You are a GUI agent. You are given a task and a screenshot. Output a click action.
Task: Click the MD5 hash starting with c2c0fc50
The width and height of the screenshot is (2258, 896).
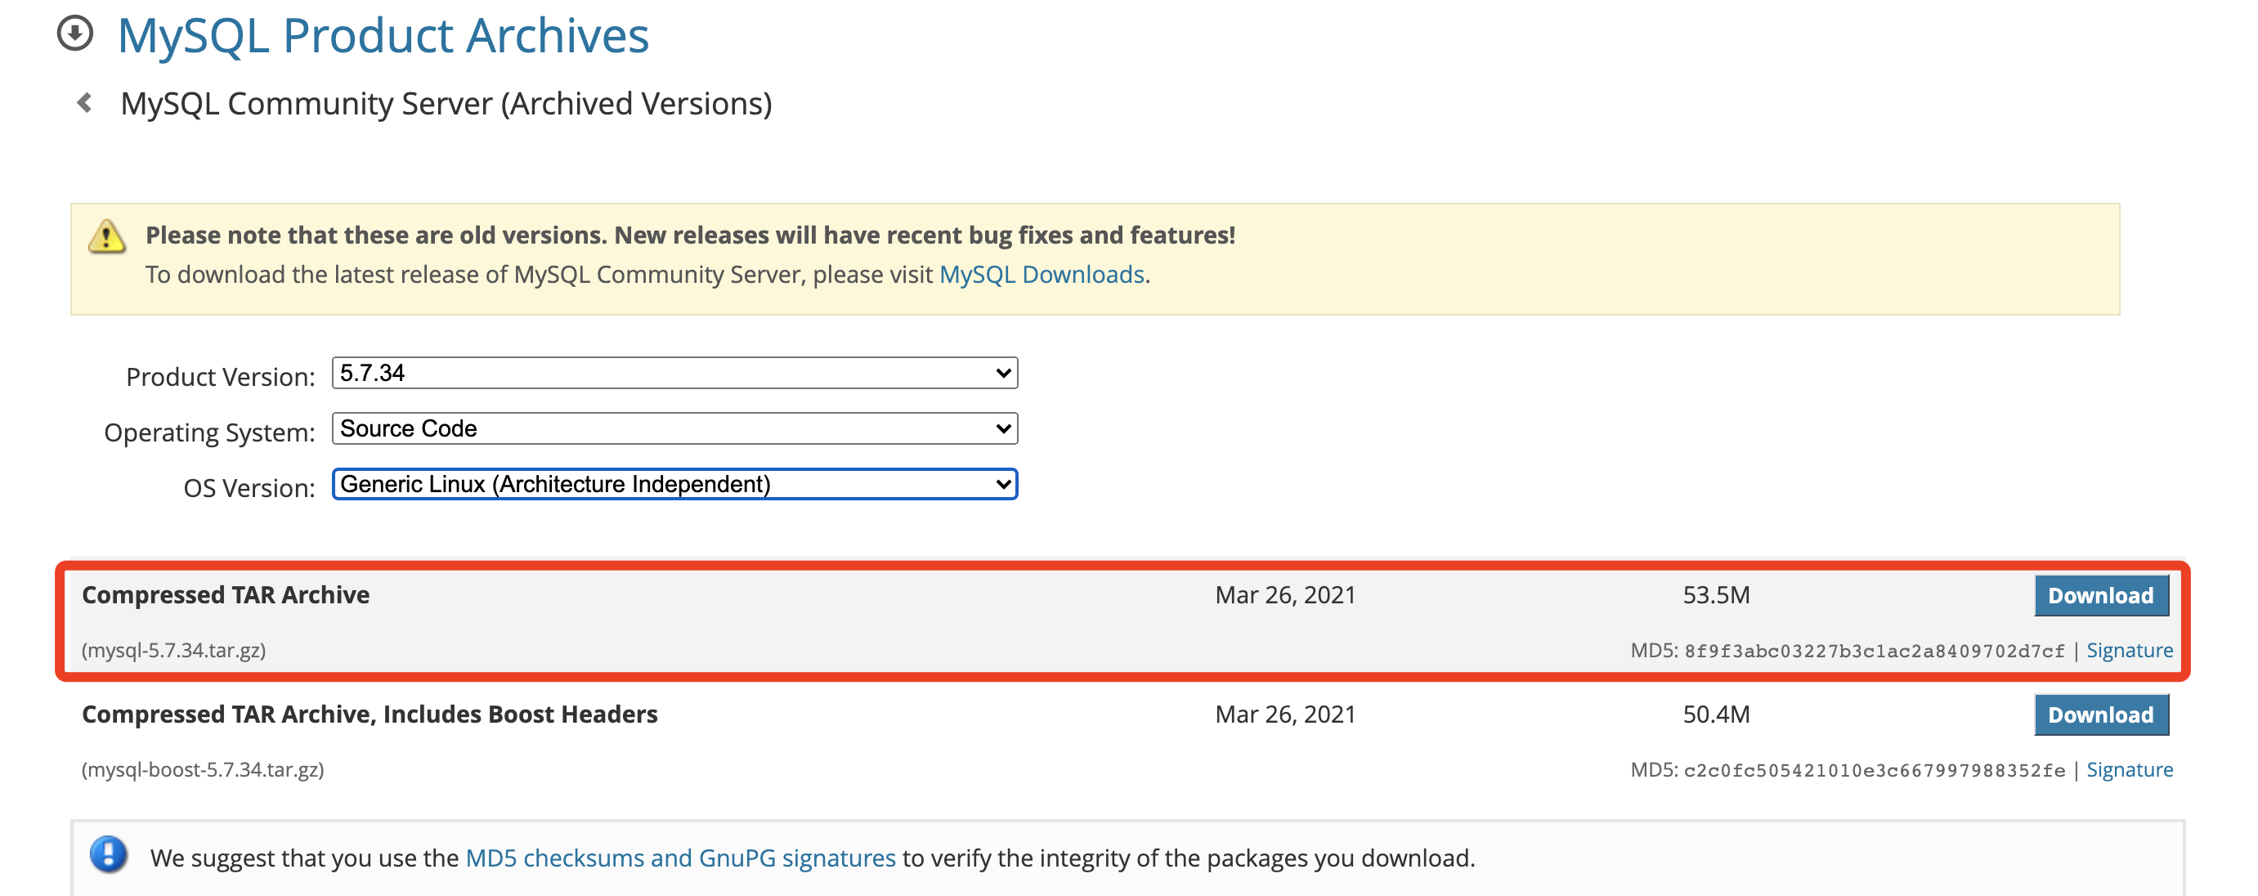[x=1874, y=771]
